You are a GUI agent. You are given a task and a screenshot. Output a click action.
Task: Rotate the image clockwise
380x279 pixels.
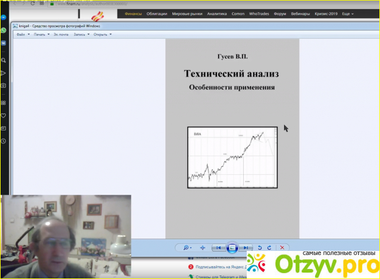click(269, 247)
